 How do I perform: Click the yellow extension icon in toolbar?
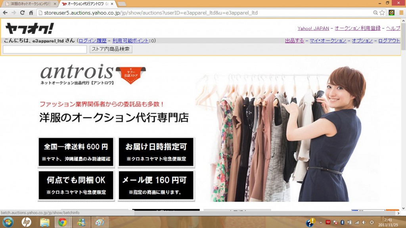pos(391,12)
